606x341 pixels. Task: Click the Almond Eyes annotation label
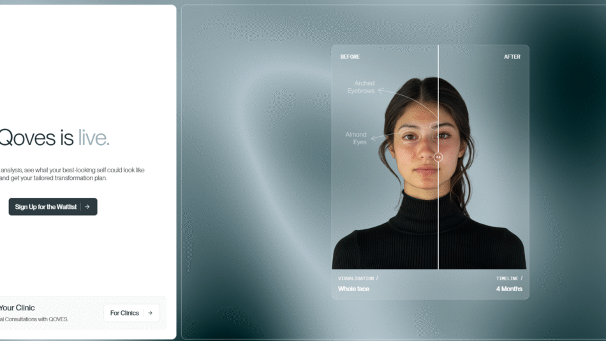pyautogui.click(x=356, y=138)
